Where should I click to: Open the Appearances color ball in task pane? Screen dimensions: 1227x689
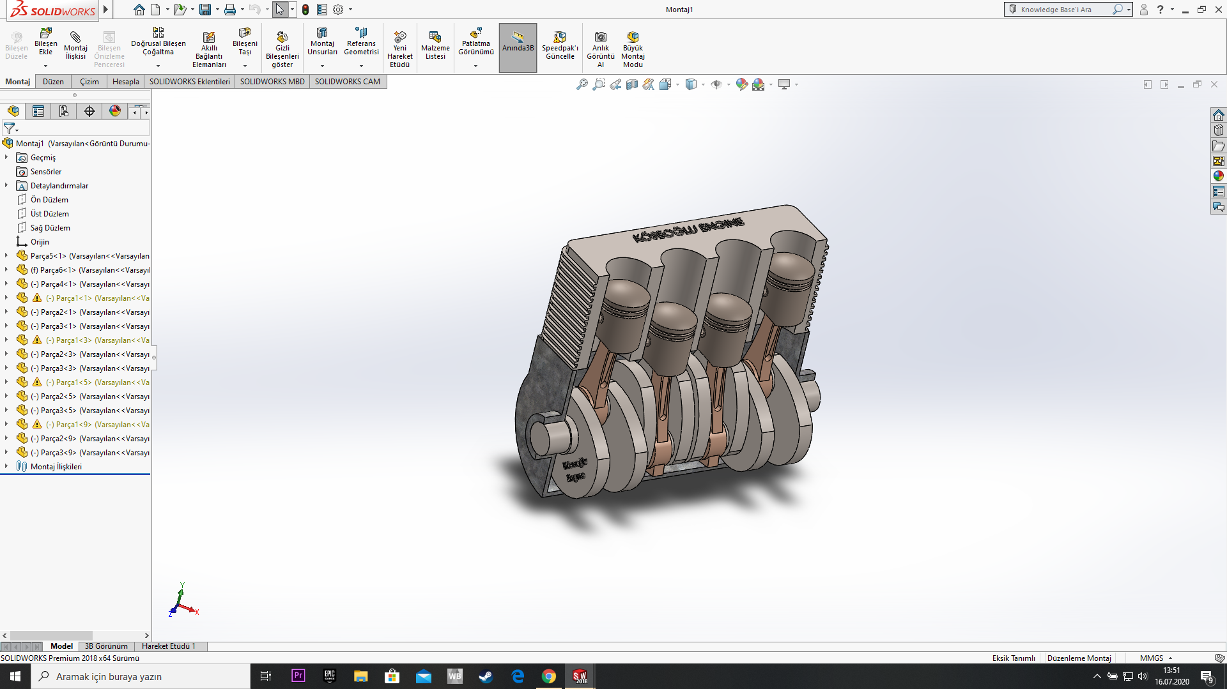click(1218, 176)
